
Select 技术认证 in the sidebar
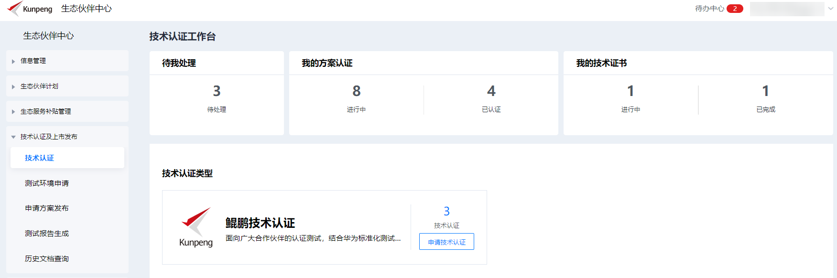(x=67, y=158)
